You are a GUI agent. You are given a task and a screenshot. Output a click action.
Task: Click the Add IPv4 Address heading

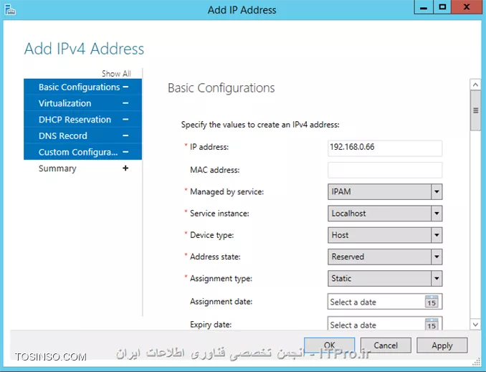click(x=84, y=49)
